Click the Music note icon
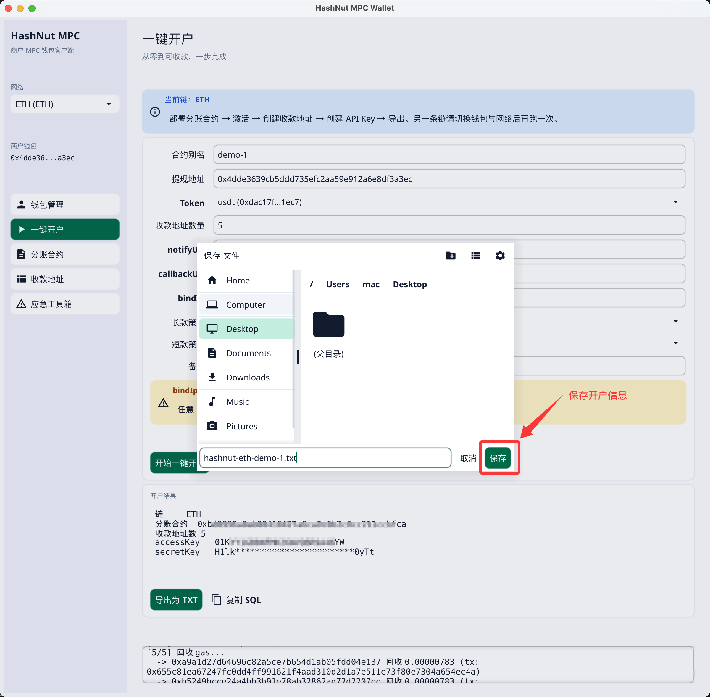The width and height of the screenshot is (710, 697). (x=212, y=401)
